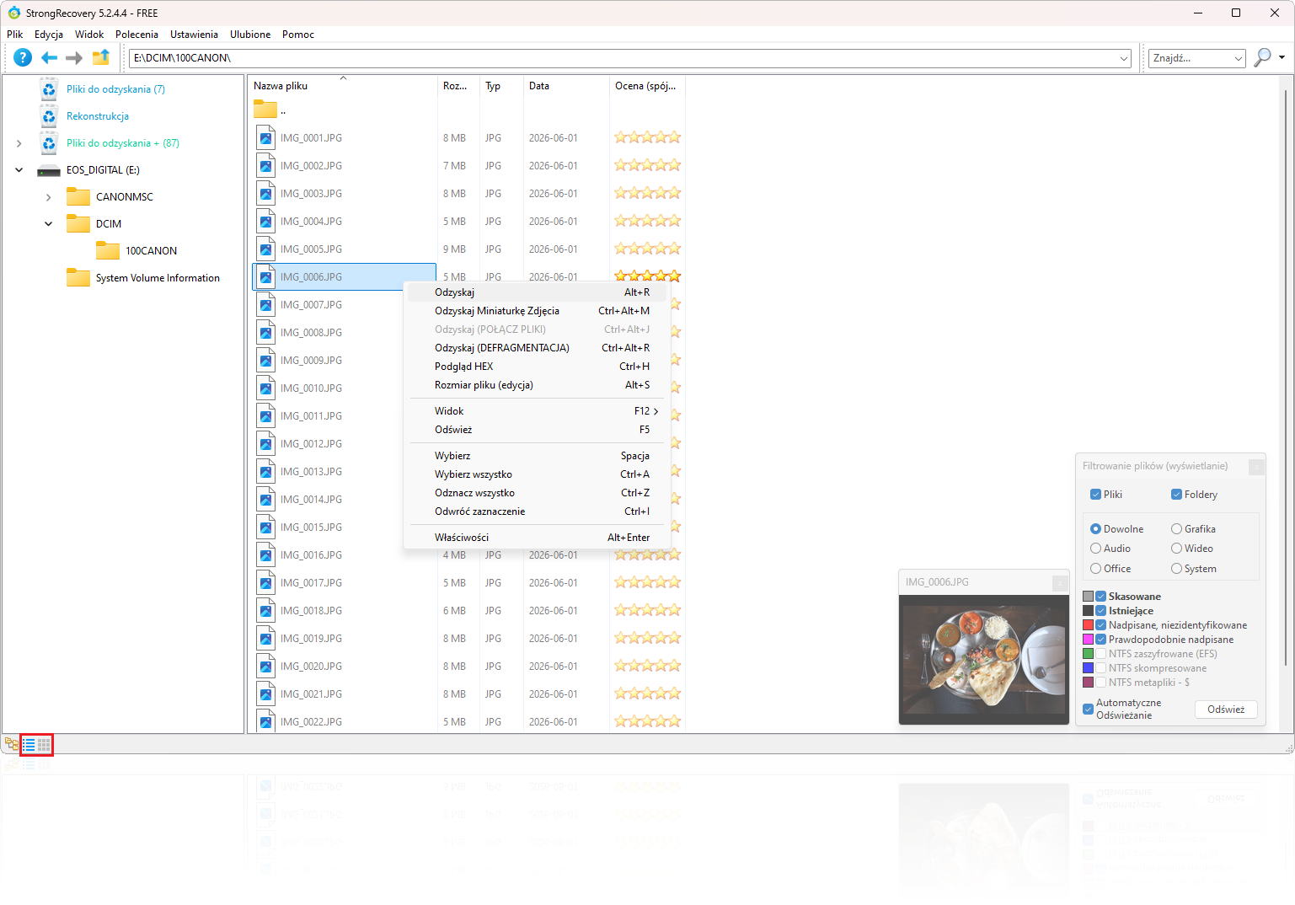Click the blue help question mark icon

23,57
